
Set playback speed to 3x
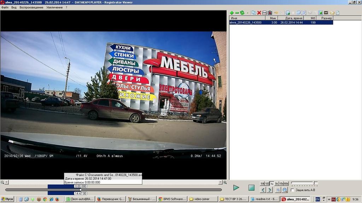click(x=276, y=184)
